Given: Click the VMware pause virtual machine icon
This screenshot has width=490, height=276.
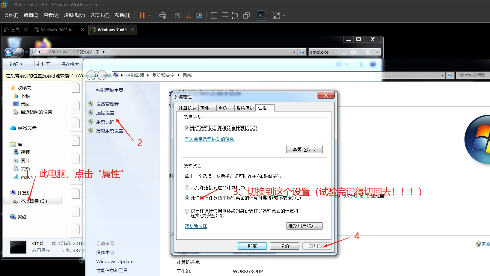Looking at the screenshot, I should (x=142, y=16).
